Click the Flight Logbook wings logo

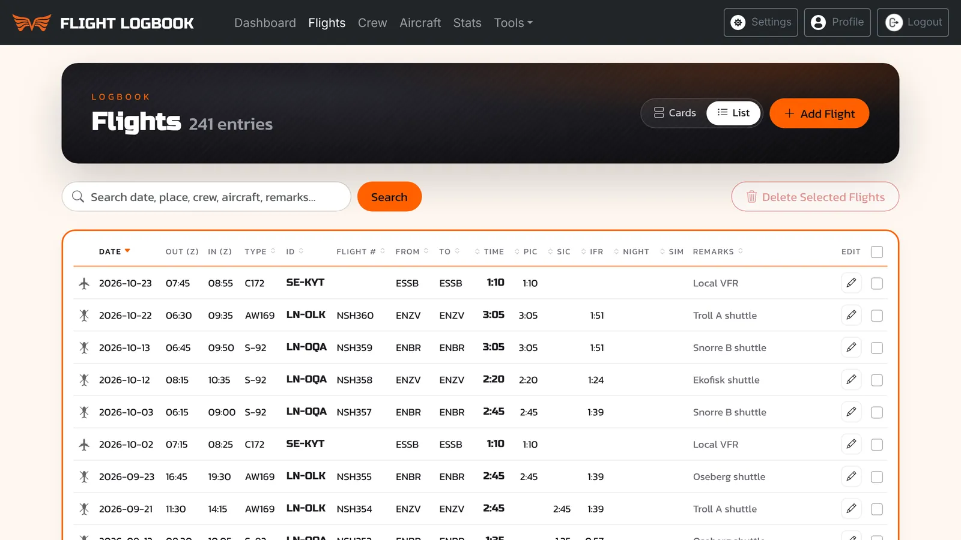click(32, 23)
